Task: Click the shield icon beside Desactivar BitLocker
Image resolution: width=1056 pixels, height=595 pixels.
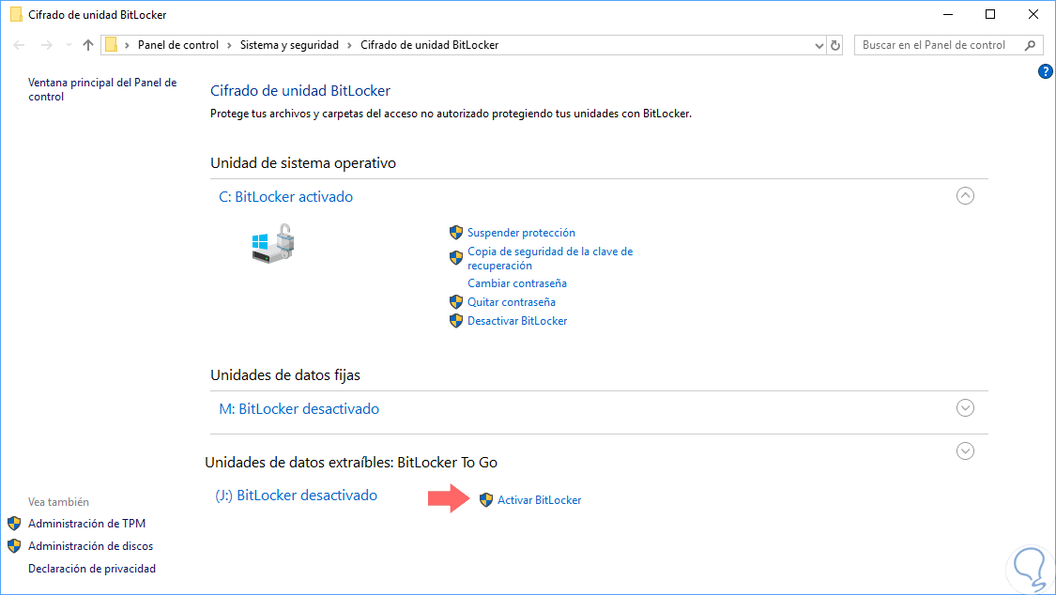Action: [456, 320]
